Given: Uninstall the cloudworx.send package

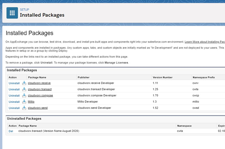Looking at the screenshot, I should [x=14, y=108].
